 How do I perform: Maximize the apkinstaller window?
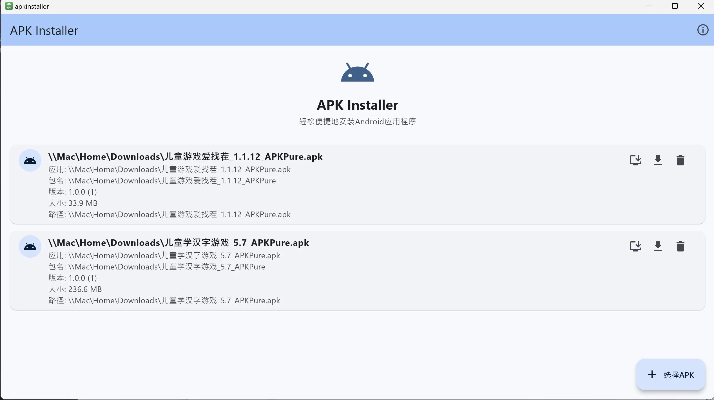[675, 6]
